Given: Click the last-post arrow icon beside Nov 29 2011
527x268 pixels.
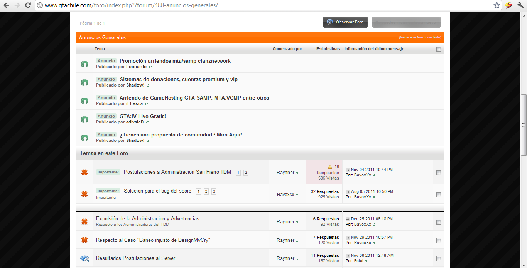Looking at the screenshot, I should point(348,238).
